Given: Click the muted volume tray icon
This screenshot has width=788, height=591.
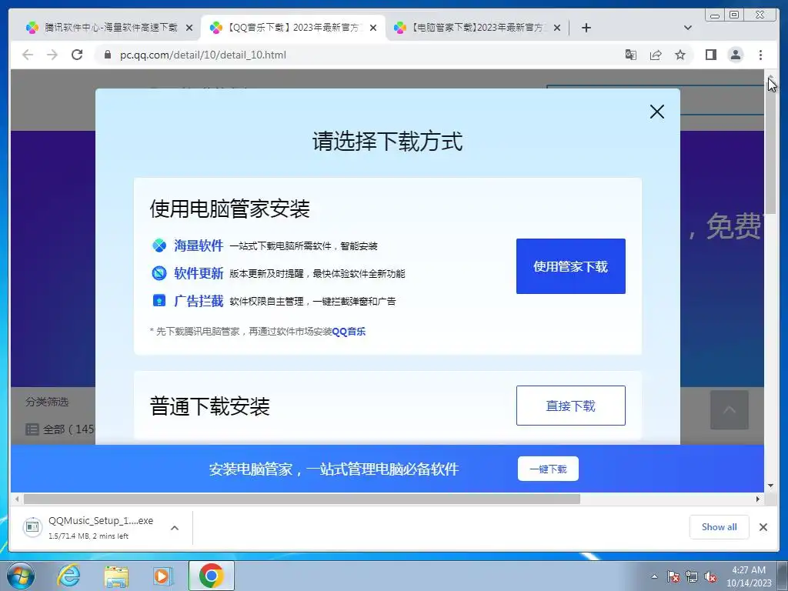Looking at the screenshot, I should click(x=710, y=576).
